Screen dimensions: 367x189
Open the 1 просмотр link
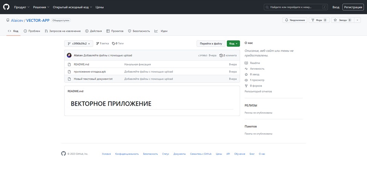pyautogui.click(x=254, y=80)
